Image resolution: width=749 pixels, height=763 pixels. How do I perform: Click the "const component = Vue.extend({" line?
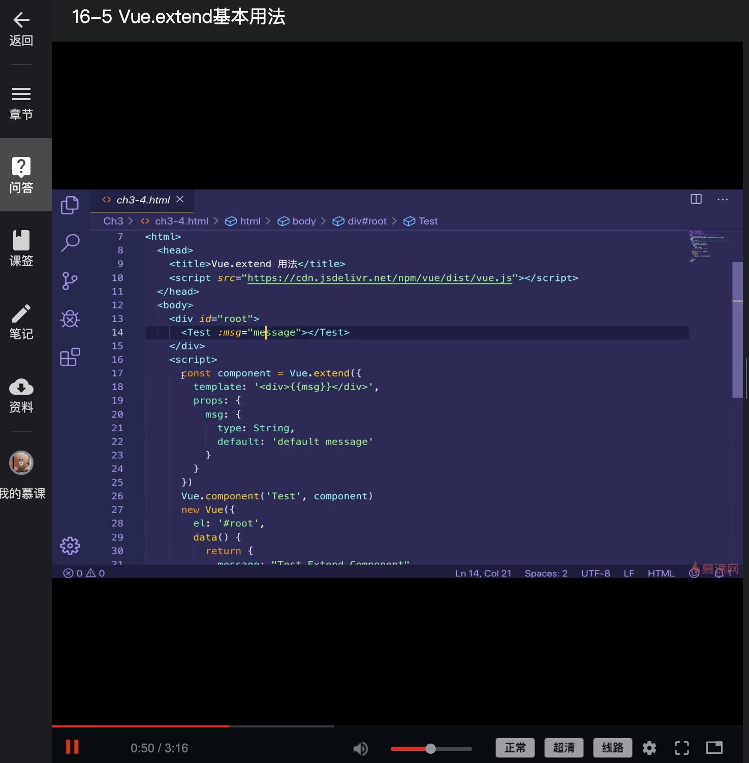pyautogui.click(x=271, y=373)
